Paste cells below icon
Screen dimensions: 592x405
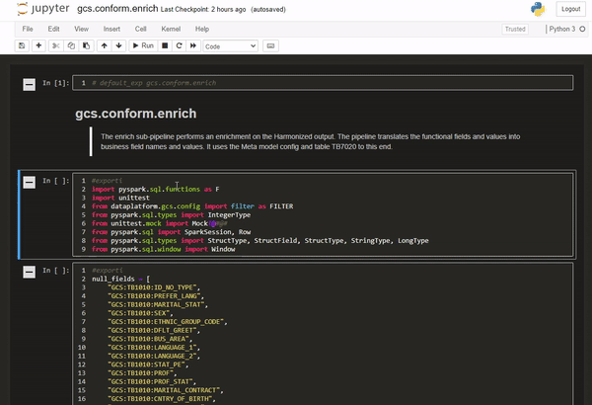(87, 45)
